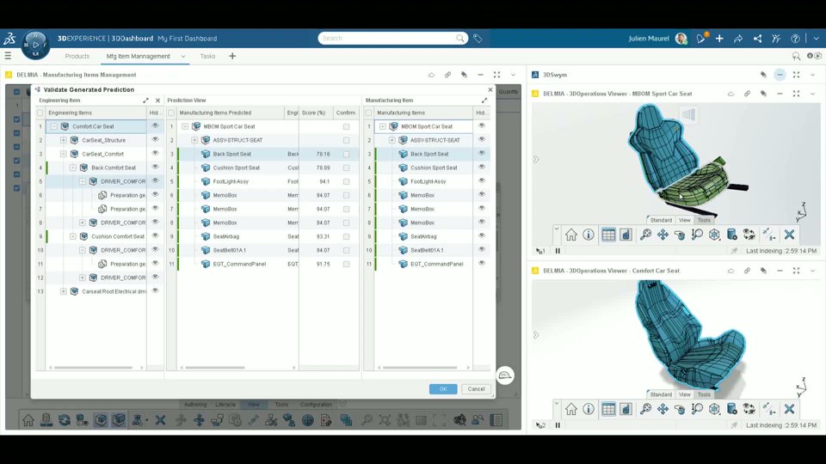Tick Confirm checkbox for FootLight-Assy

(346, 181)
